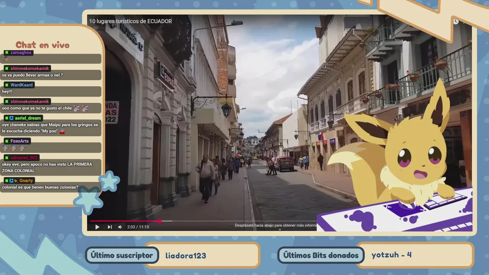Click the 'Chat en vivo' heading
489x275 pixels.
click(x=42, y=45)
